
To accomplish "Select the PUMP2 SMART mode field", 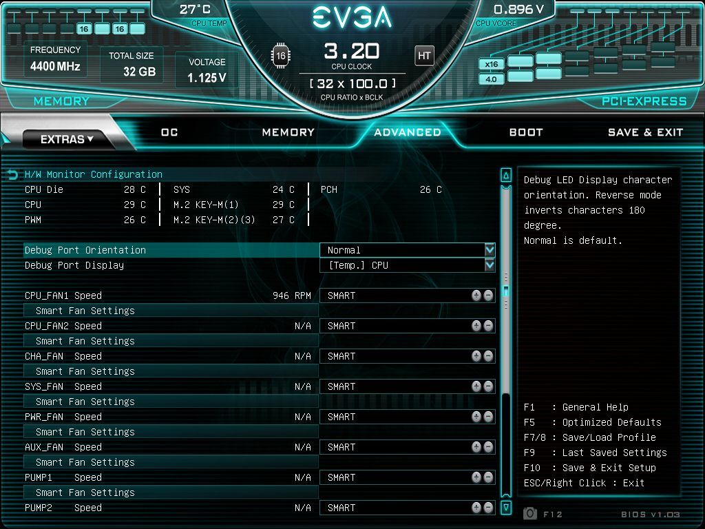I will point(408,508).
